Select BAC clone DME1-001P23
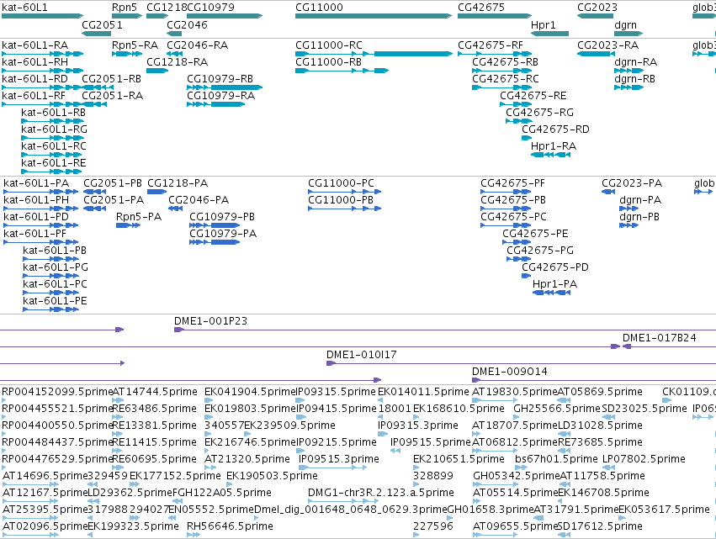This screenshot has height=539, width=716. [445, 330]
